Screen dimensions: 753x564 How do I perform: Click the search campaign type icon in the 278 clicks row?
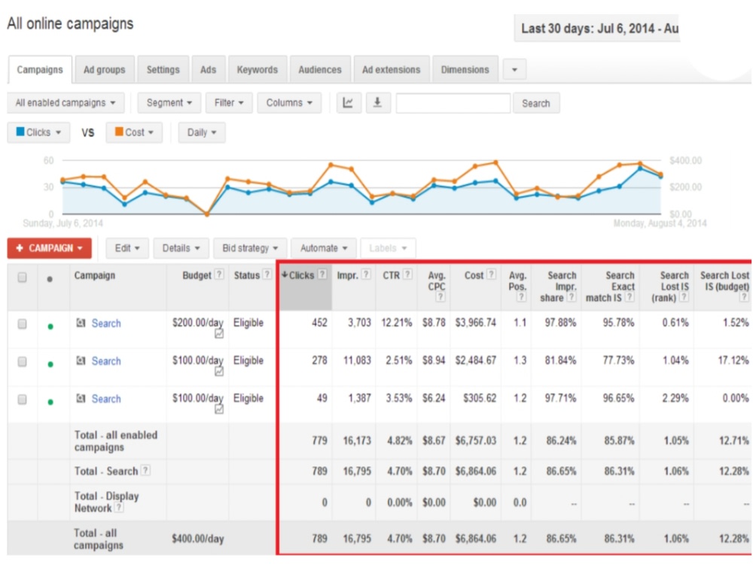[x=81, y=361]
